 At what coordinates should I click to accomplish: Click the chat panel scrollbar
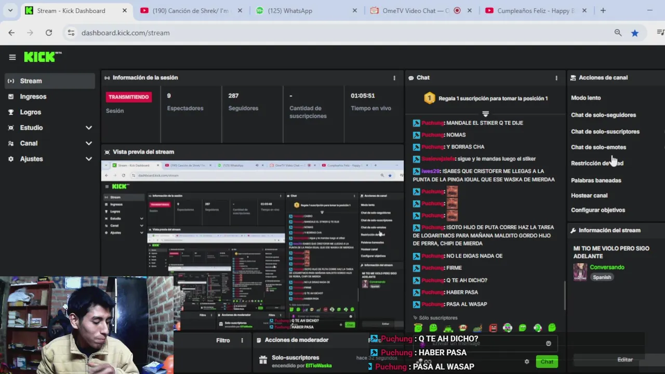(x=564, y=296)
